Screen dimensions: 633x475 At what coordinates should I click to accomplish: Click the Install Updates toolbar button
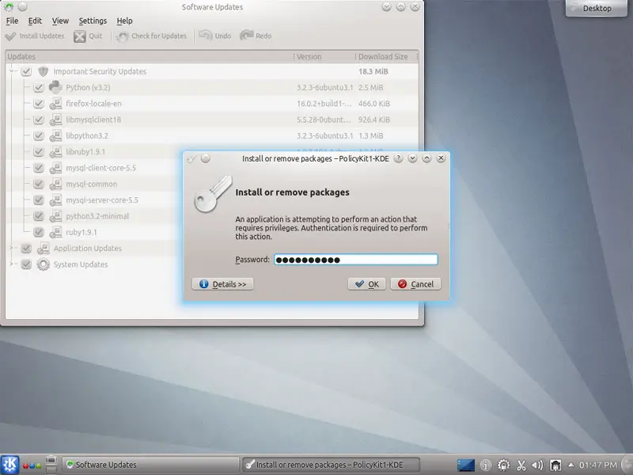coord(35,36)
